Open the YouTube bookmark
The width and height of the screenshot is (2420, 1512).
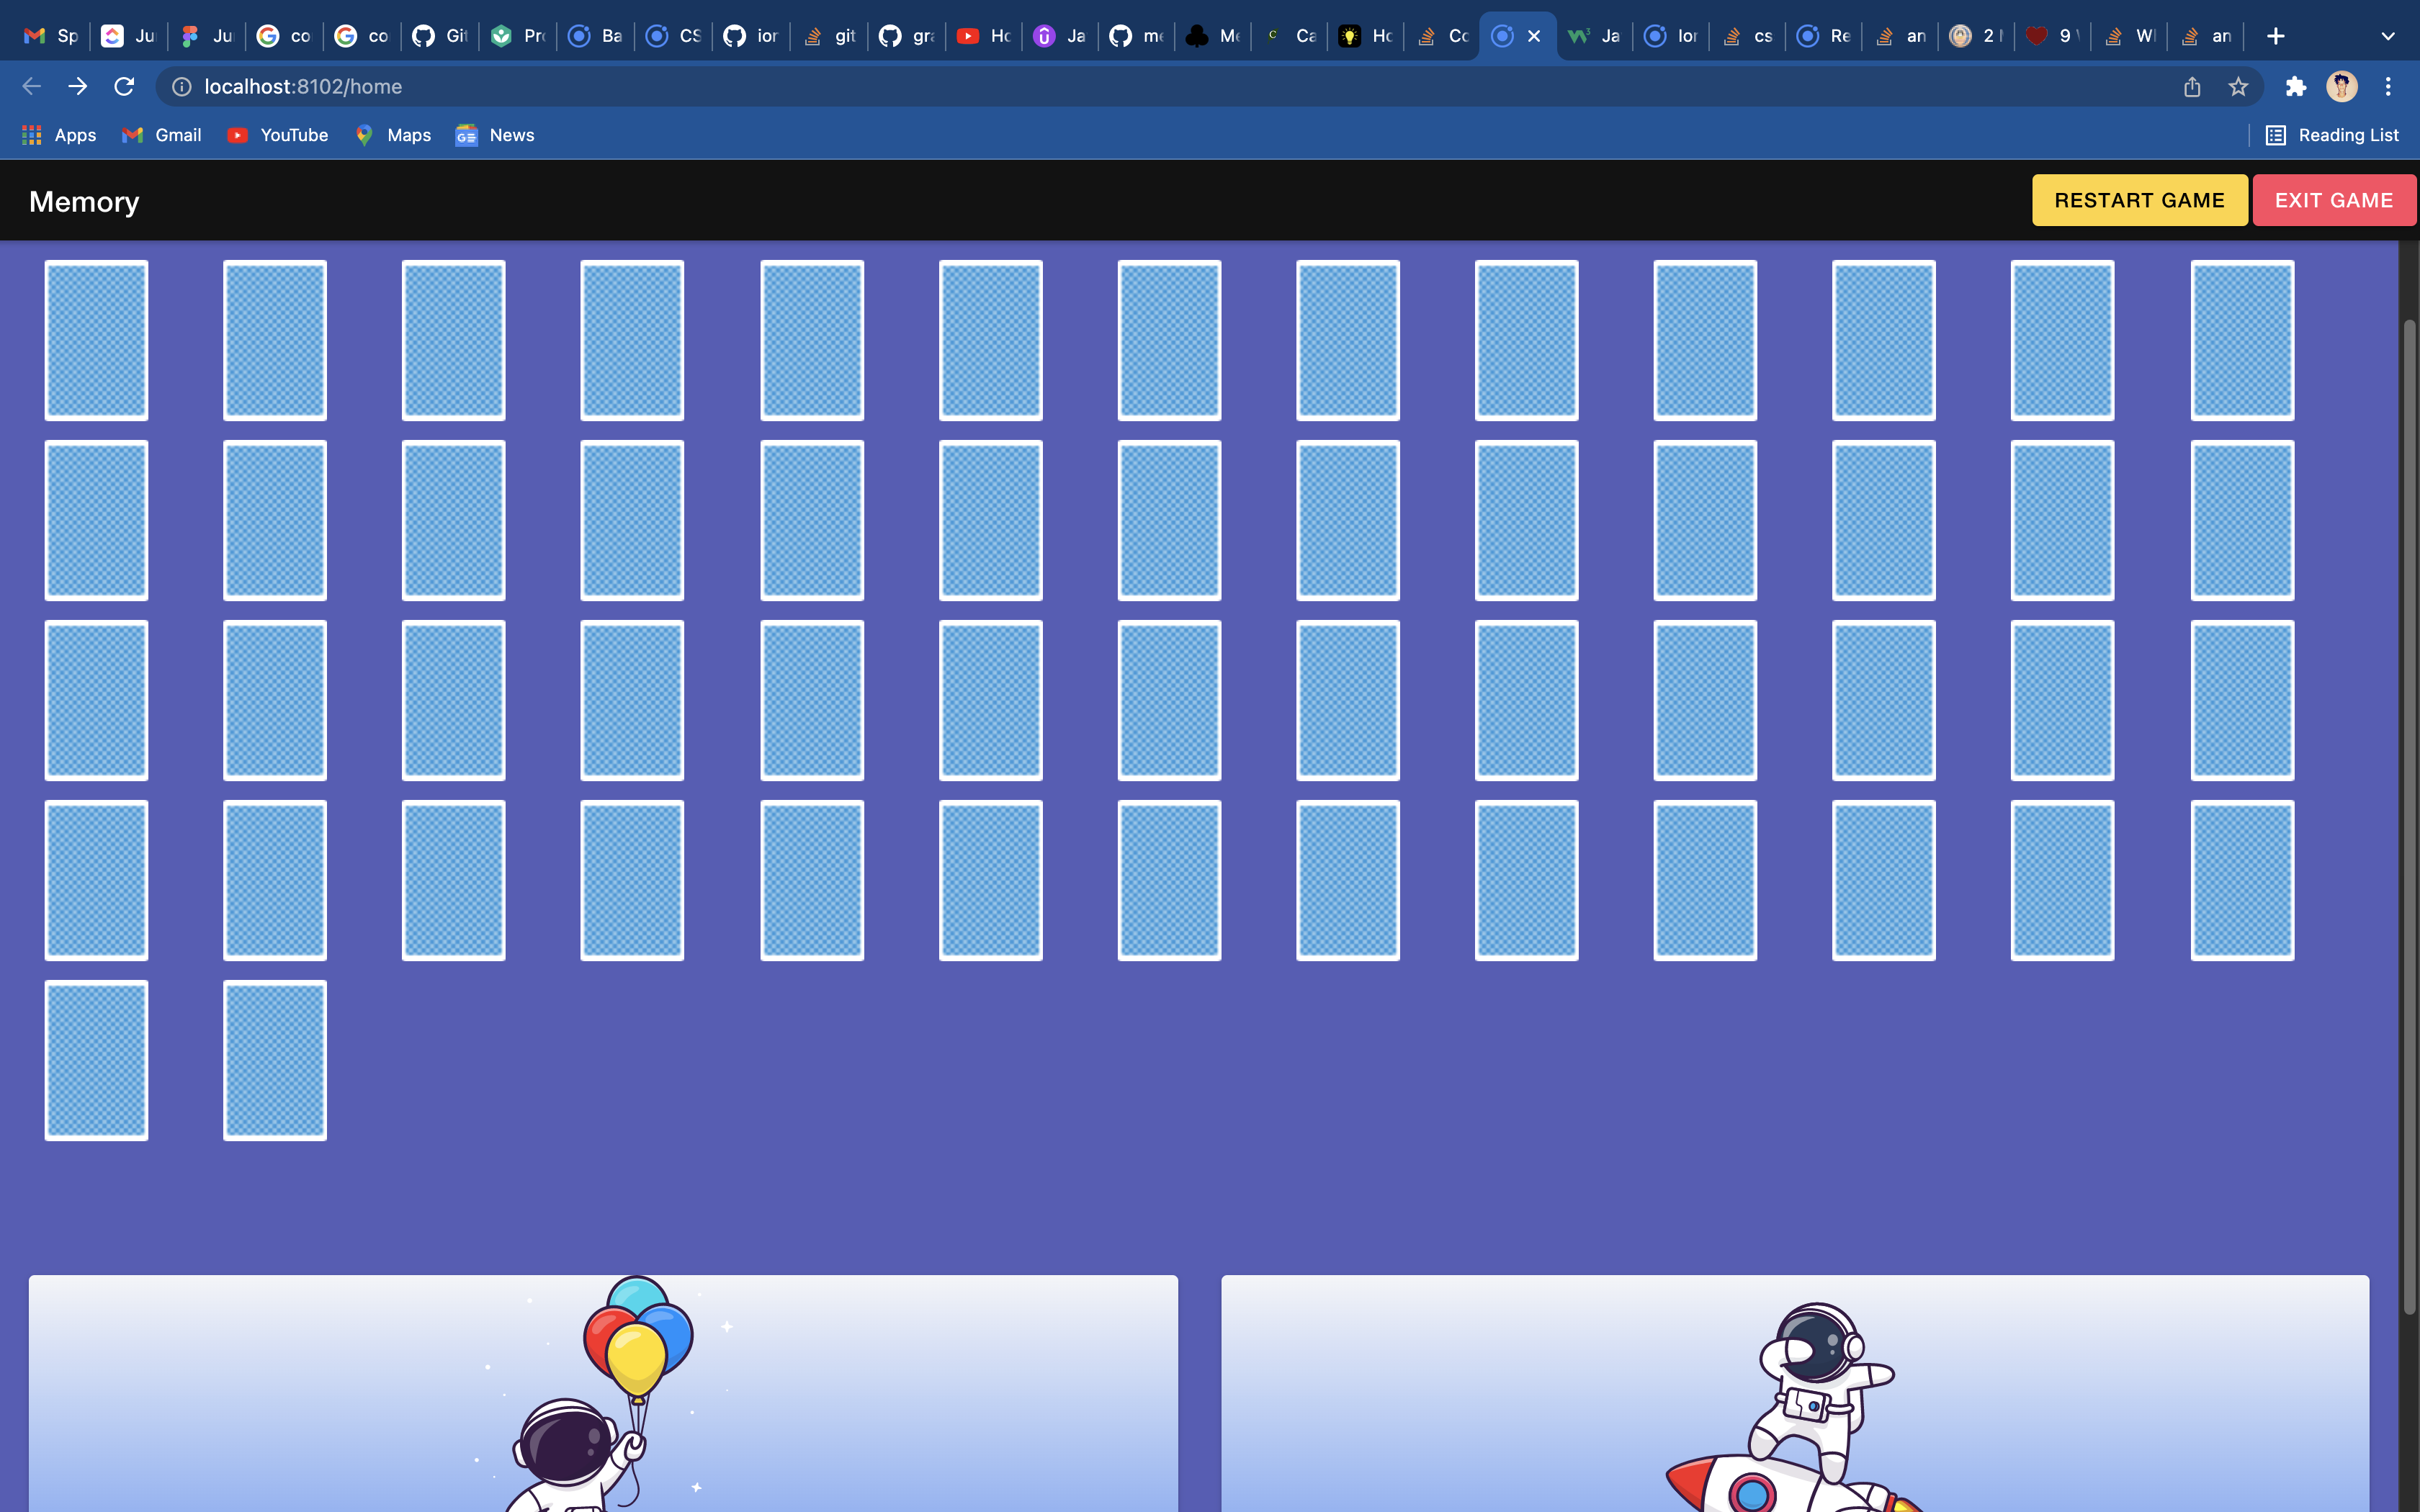click(x=278, y=135)
